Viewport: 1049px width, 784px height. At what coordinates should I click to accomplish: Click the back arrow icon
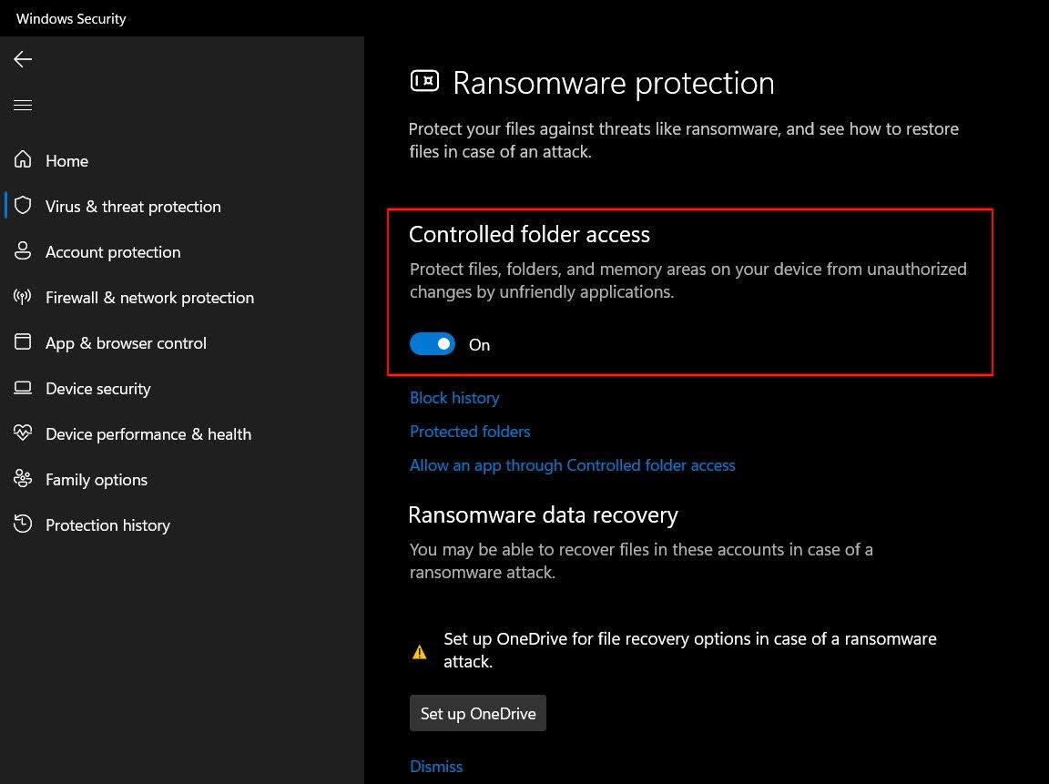coord(23,60)
